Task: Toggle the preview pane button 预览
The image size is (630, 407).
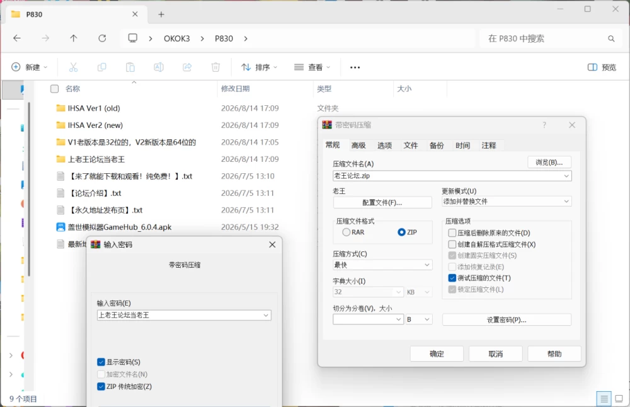Action: coord(602,67)
